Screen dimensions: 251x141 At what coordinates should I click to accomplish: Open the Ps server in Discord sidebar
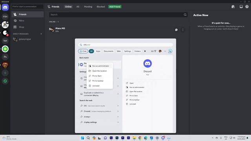pos(5,57)
